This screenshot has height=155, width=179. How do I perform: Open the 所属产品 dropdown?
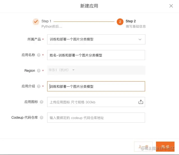click(x=96, y=39)
